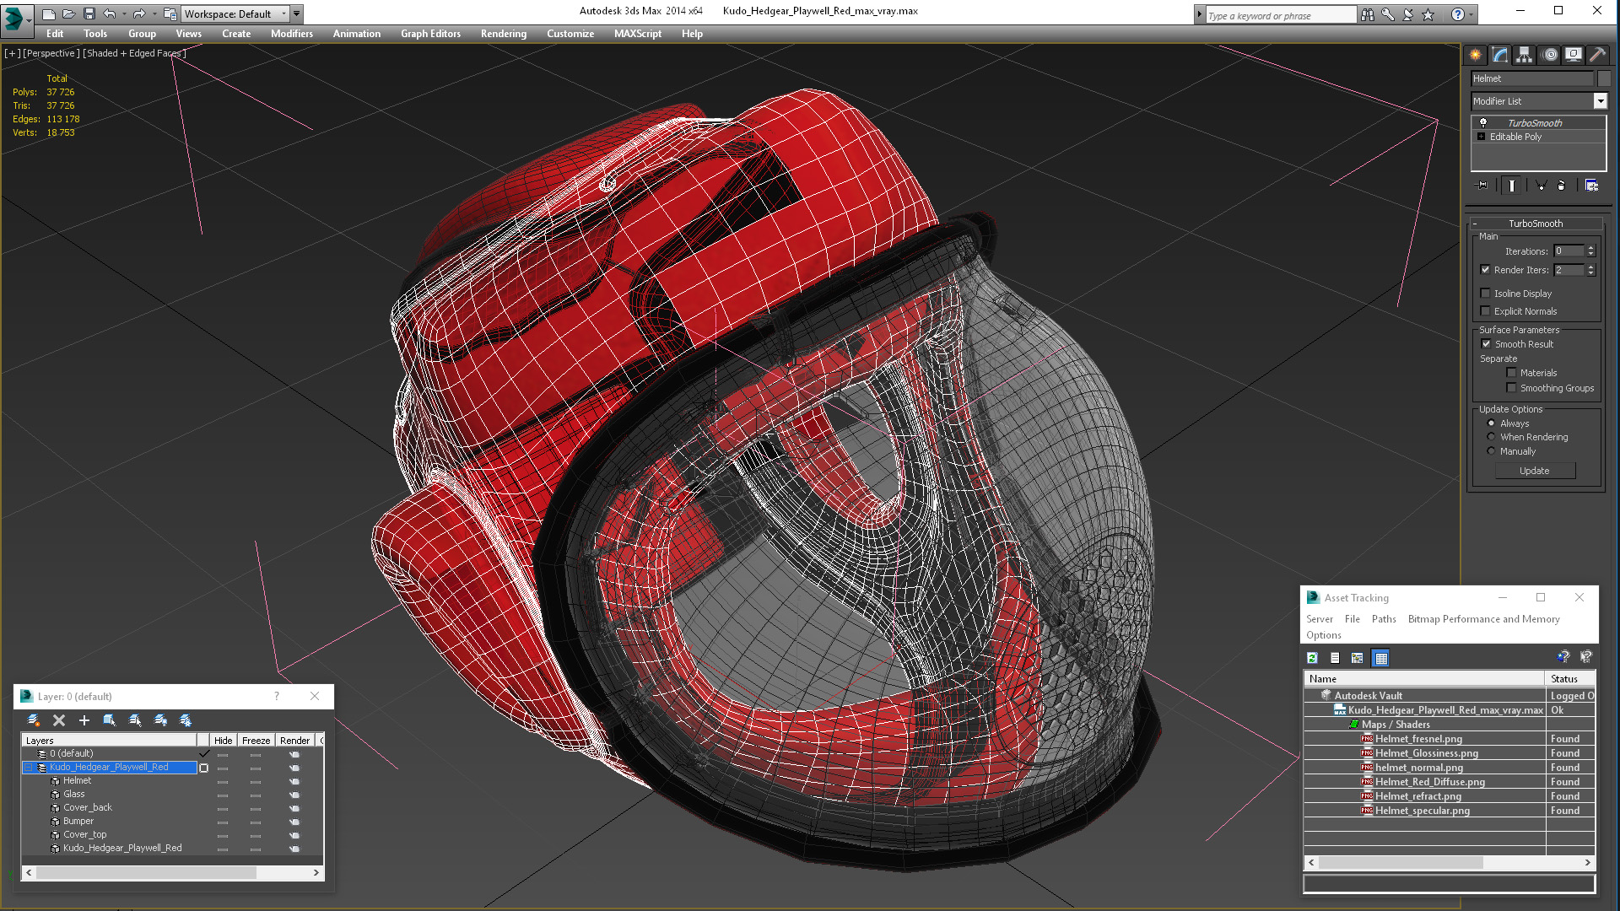Viewport: 1620px width, 911px height.
Task: Toggle Show End Result icon in modifier stack
Action: (x=1511, y=186)
